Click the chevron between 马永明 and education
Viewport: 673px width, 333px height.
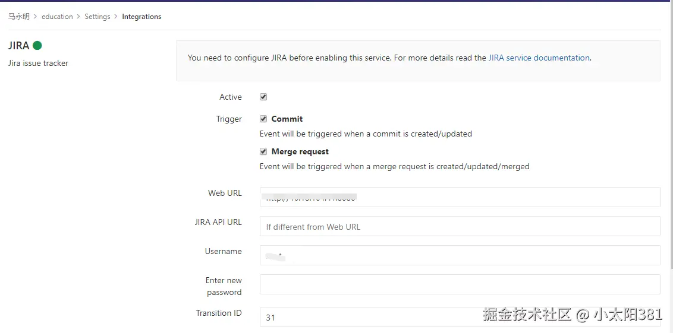tap(36, 17)
